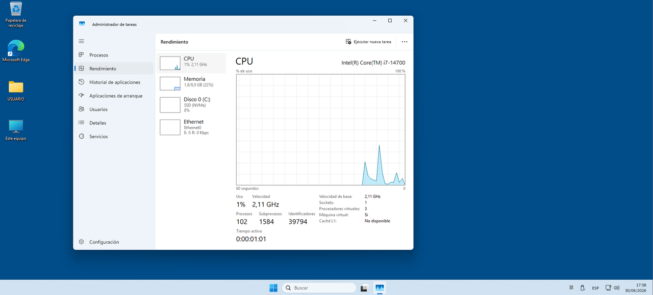The height and width of the screenshot is (295, 653).
Task: Click the 2,11 GHz speed value
Action: (265, 204)
